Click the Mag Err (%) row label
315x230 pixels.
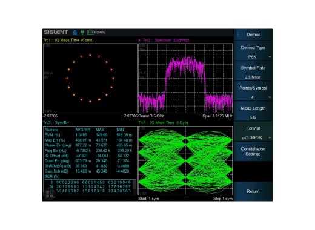click(55, 140)
